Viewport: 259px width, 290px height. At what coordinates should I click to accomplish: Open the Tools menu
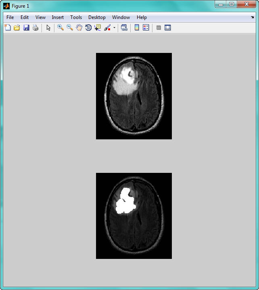point(76,17)
